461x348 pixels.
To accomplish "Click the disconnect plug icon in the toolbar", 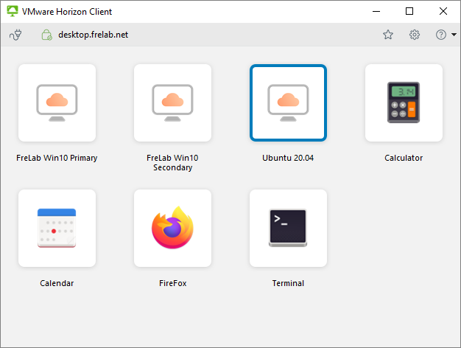I will [16, 35].
